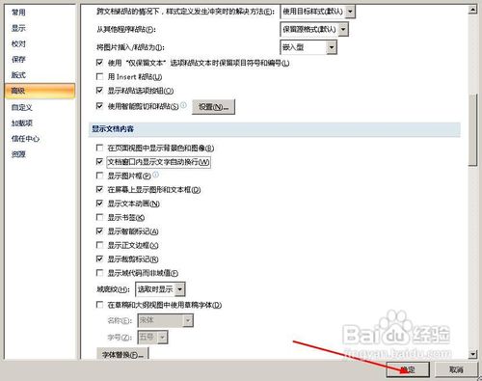Toggle 在屏幕上显示图形和文本框 checkbox
The image size is (482, 381).
pos(99,189)
